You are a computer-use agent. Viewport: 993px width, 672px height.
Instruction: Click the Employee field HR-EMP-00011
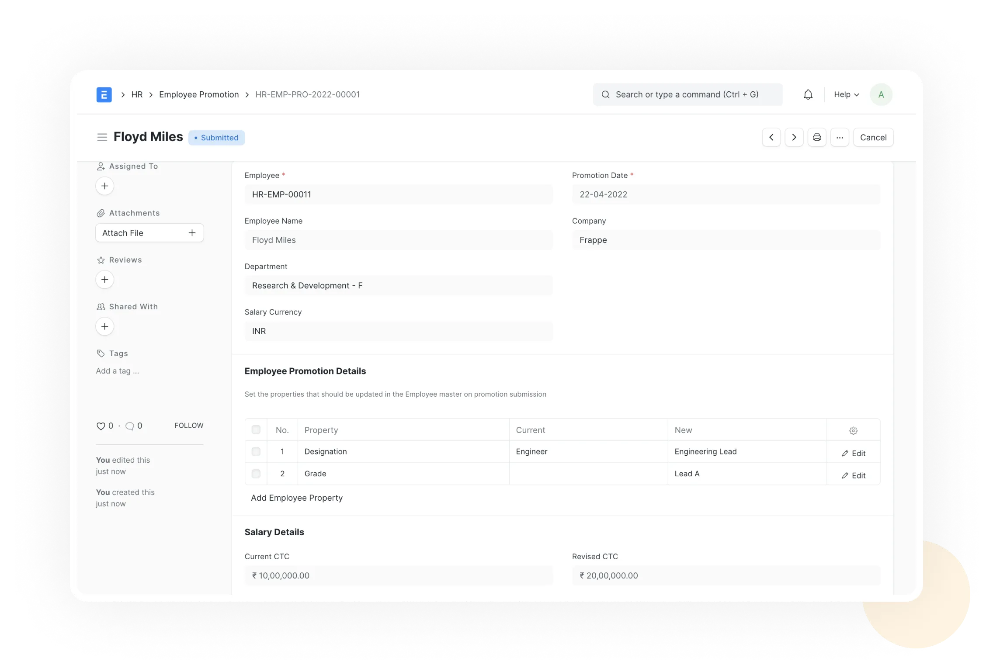[399, 194]
